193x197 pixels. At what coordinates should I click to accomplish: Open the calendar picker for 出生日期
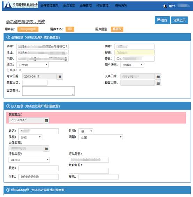click(x=46, y=149)
